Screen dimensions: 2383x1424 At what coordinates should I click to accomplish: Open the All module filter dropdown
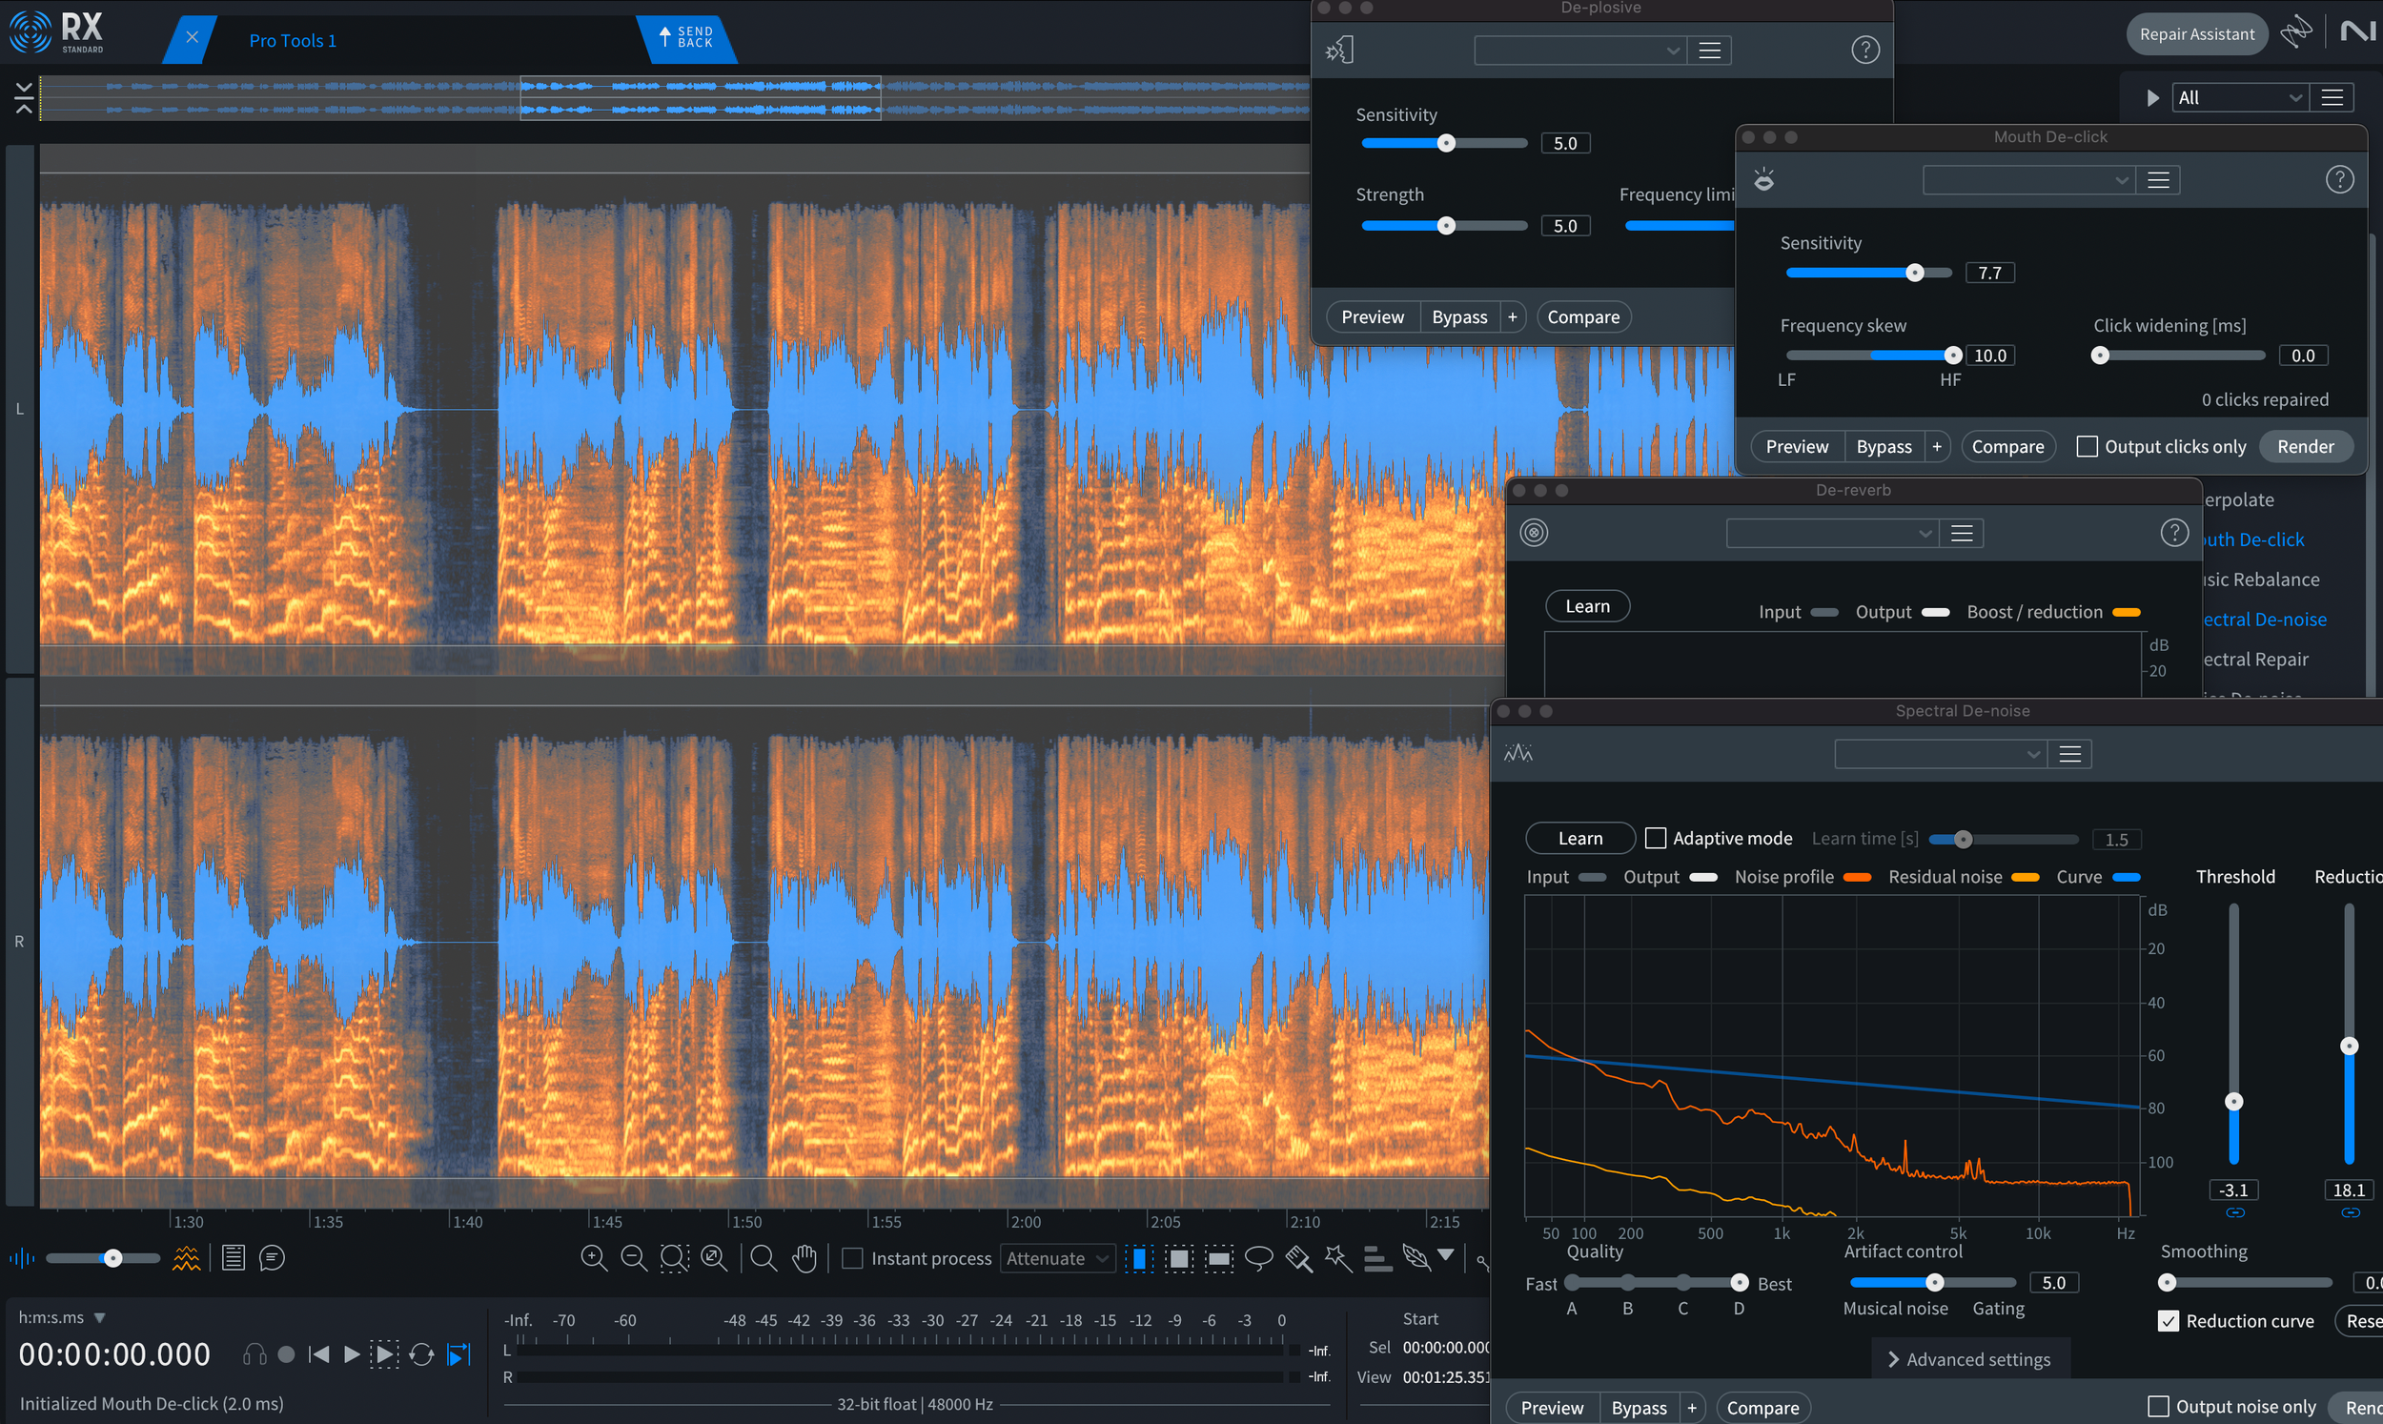coord(2240,97)
